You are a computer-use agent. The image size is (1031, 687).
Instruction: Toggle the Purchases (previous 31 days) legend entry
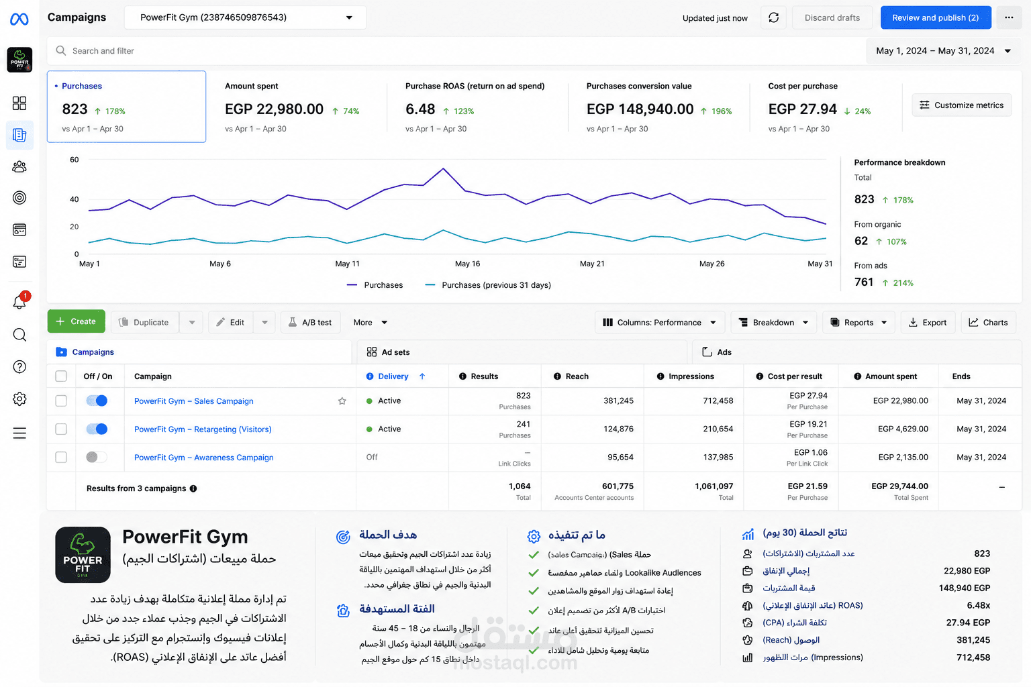click(x=488, y=285)
